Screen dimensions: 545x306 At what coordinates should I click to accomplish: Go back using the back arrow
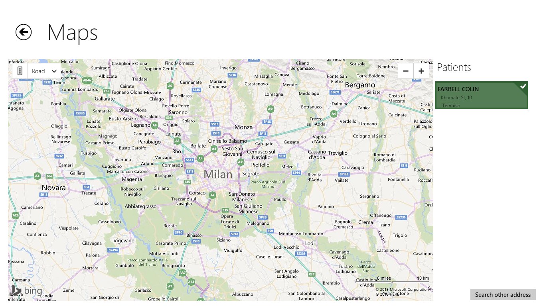[24, 32]
